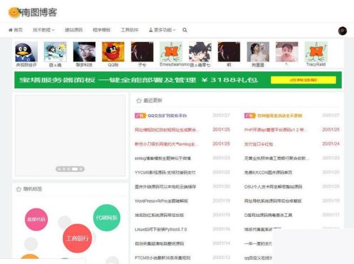The image size is (354, 264).
Task: Click the QQ penguin avatar thumbnail
Action: click(26, 51)
